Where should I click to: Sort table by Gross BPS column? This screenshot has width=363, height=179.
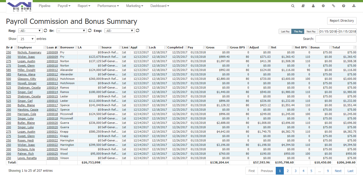tap(239, 47)
